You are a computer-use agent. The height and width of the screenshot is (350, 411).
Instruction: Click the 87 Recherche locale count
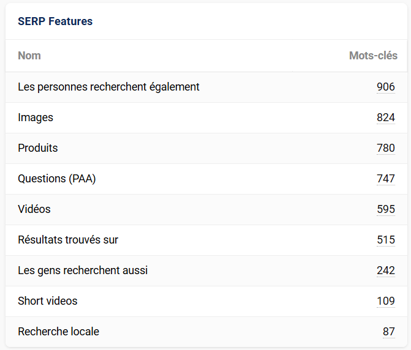point(389,332)
